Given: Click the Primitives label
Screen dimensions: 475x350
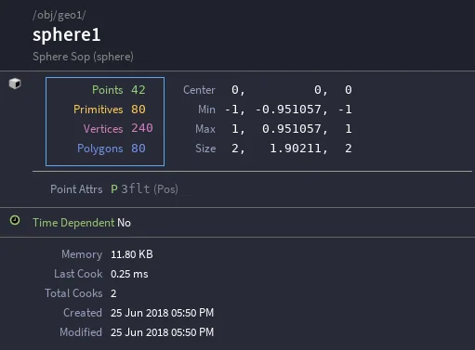Looking at the screenshot, I should (x=99, y=110).
